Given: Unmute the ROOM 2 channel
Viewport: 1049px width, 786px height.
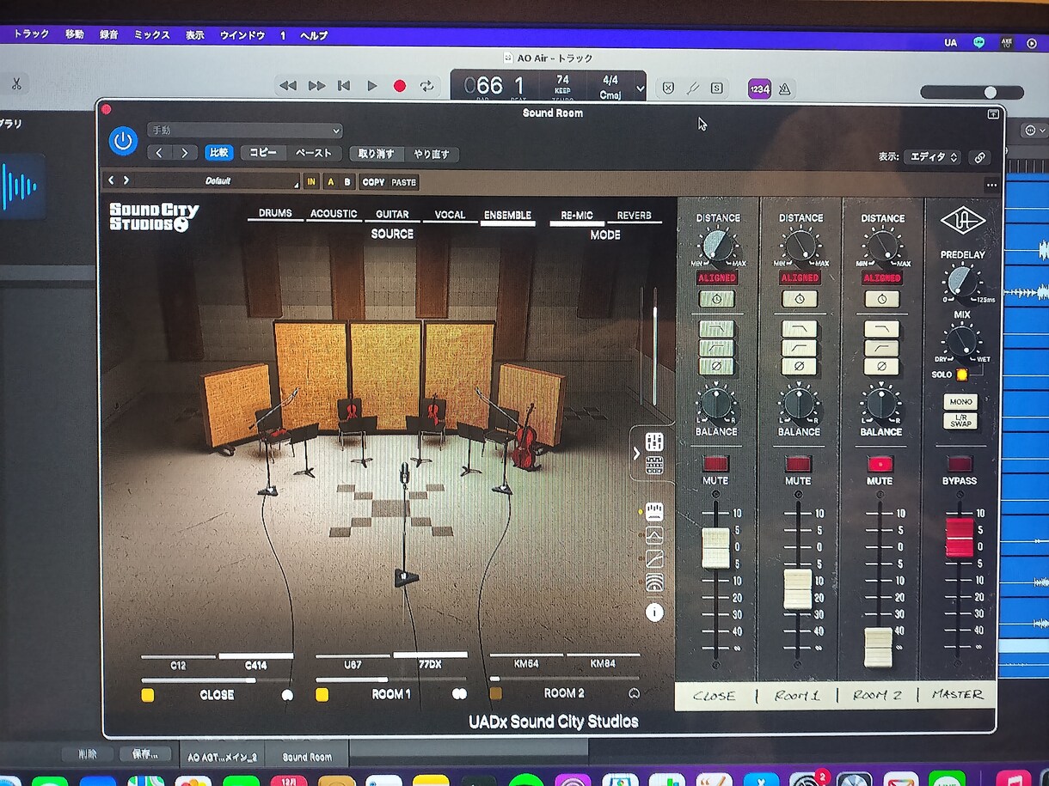Looking at the screenshot, I should coord(880,464).
